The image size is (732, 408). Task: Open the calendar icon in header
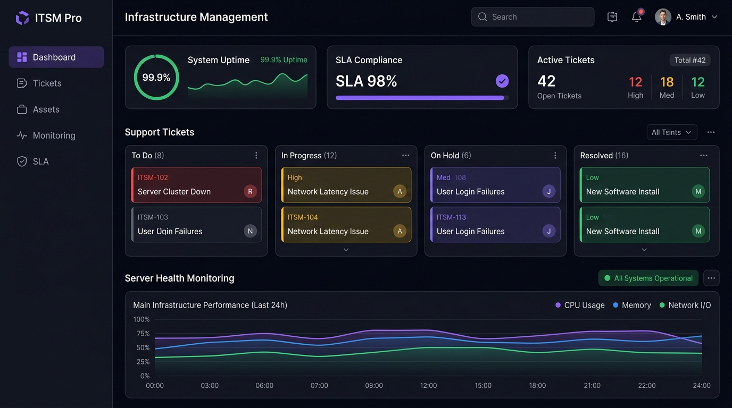[612, 17]
